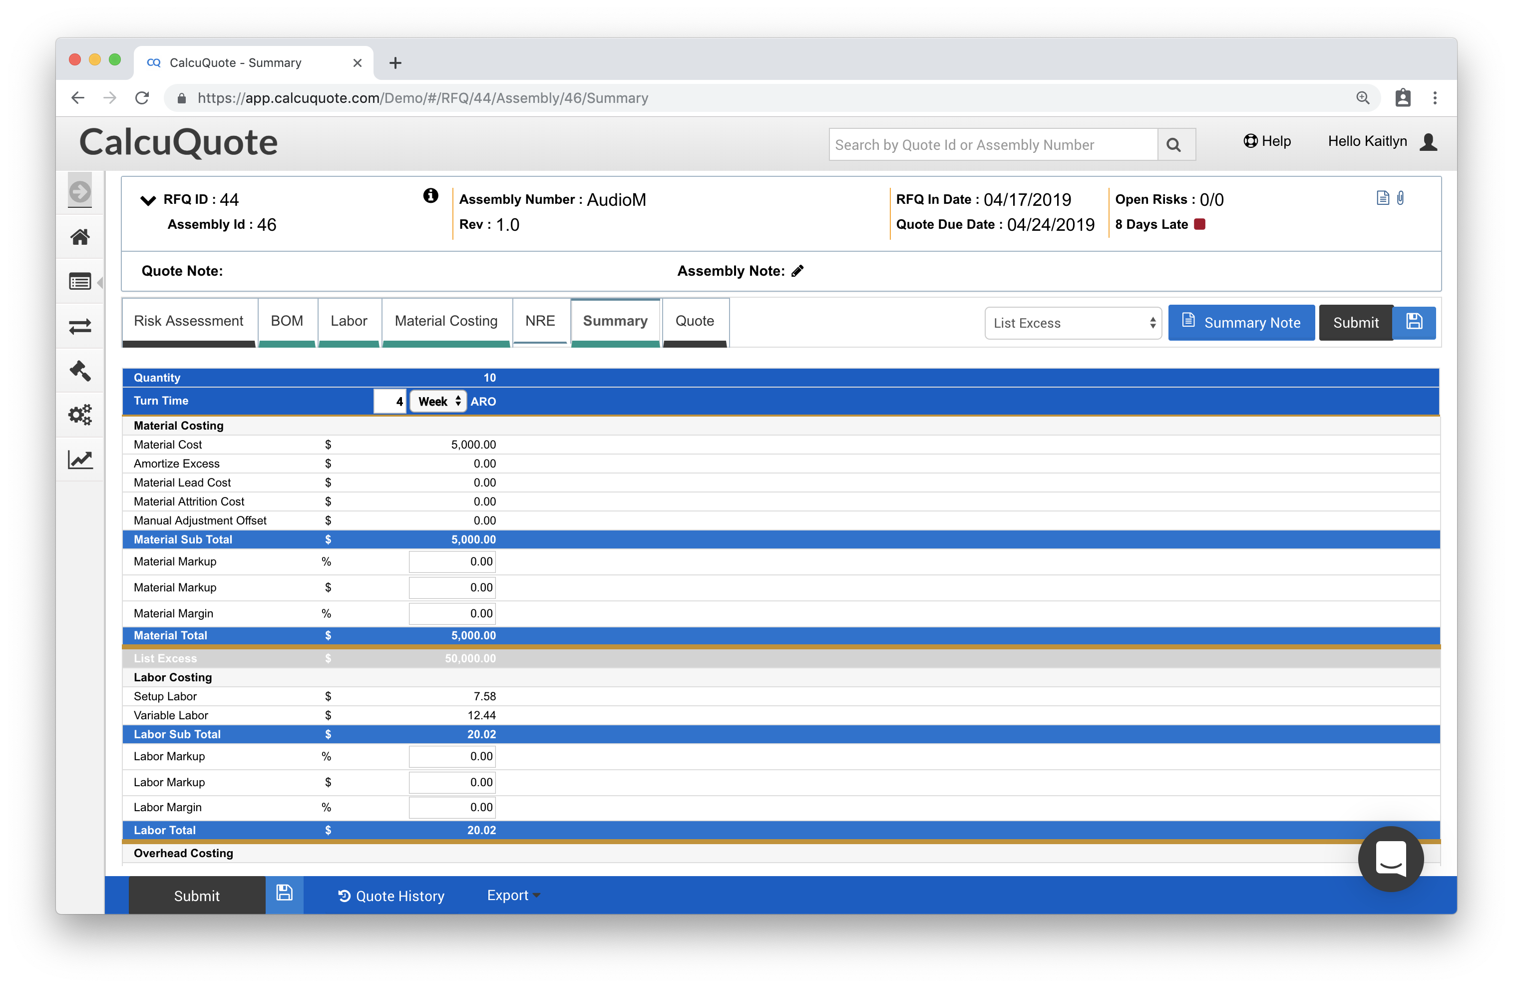Viewport: 1513px width, 988px height.
Task: Click the save disk icon in bottom bar
Action: click(284, 894)
